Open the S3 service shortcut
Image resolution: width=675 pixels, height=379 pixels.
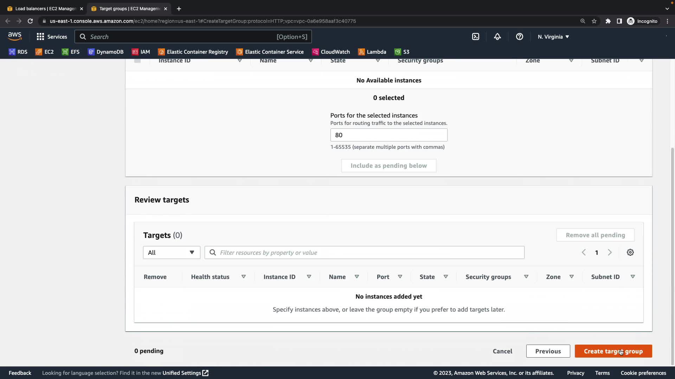coord(402,52)
